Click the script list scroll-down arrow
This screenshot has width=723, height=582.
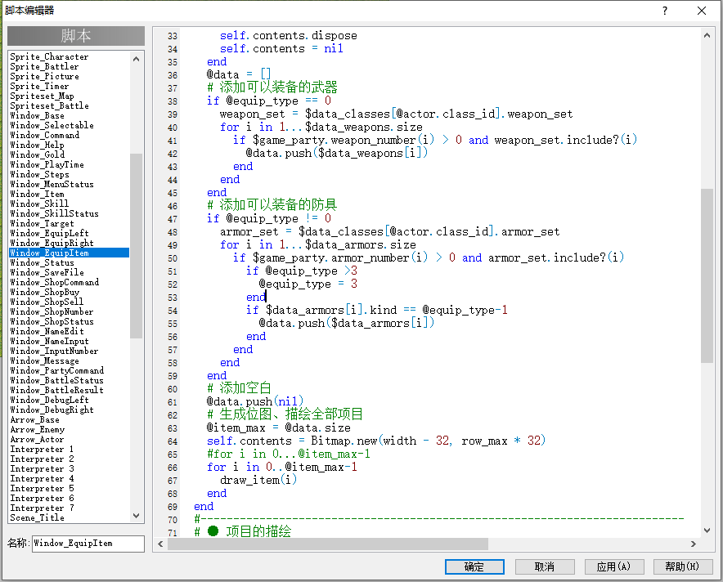136,516
